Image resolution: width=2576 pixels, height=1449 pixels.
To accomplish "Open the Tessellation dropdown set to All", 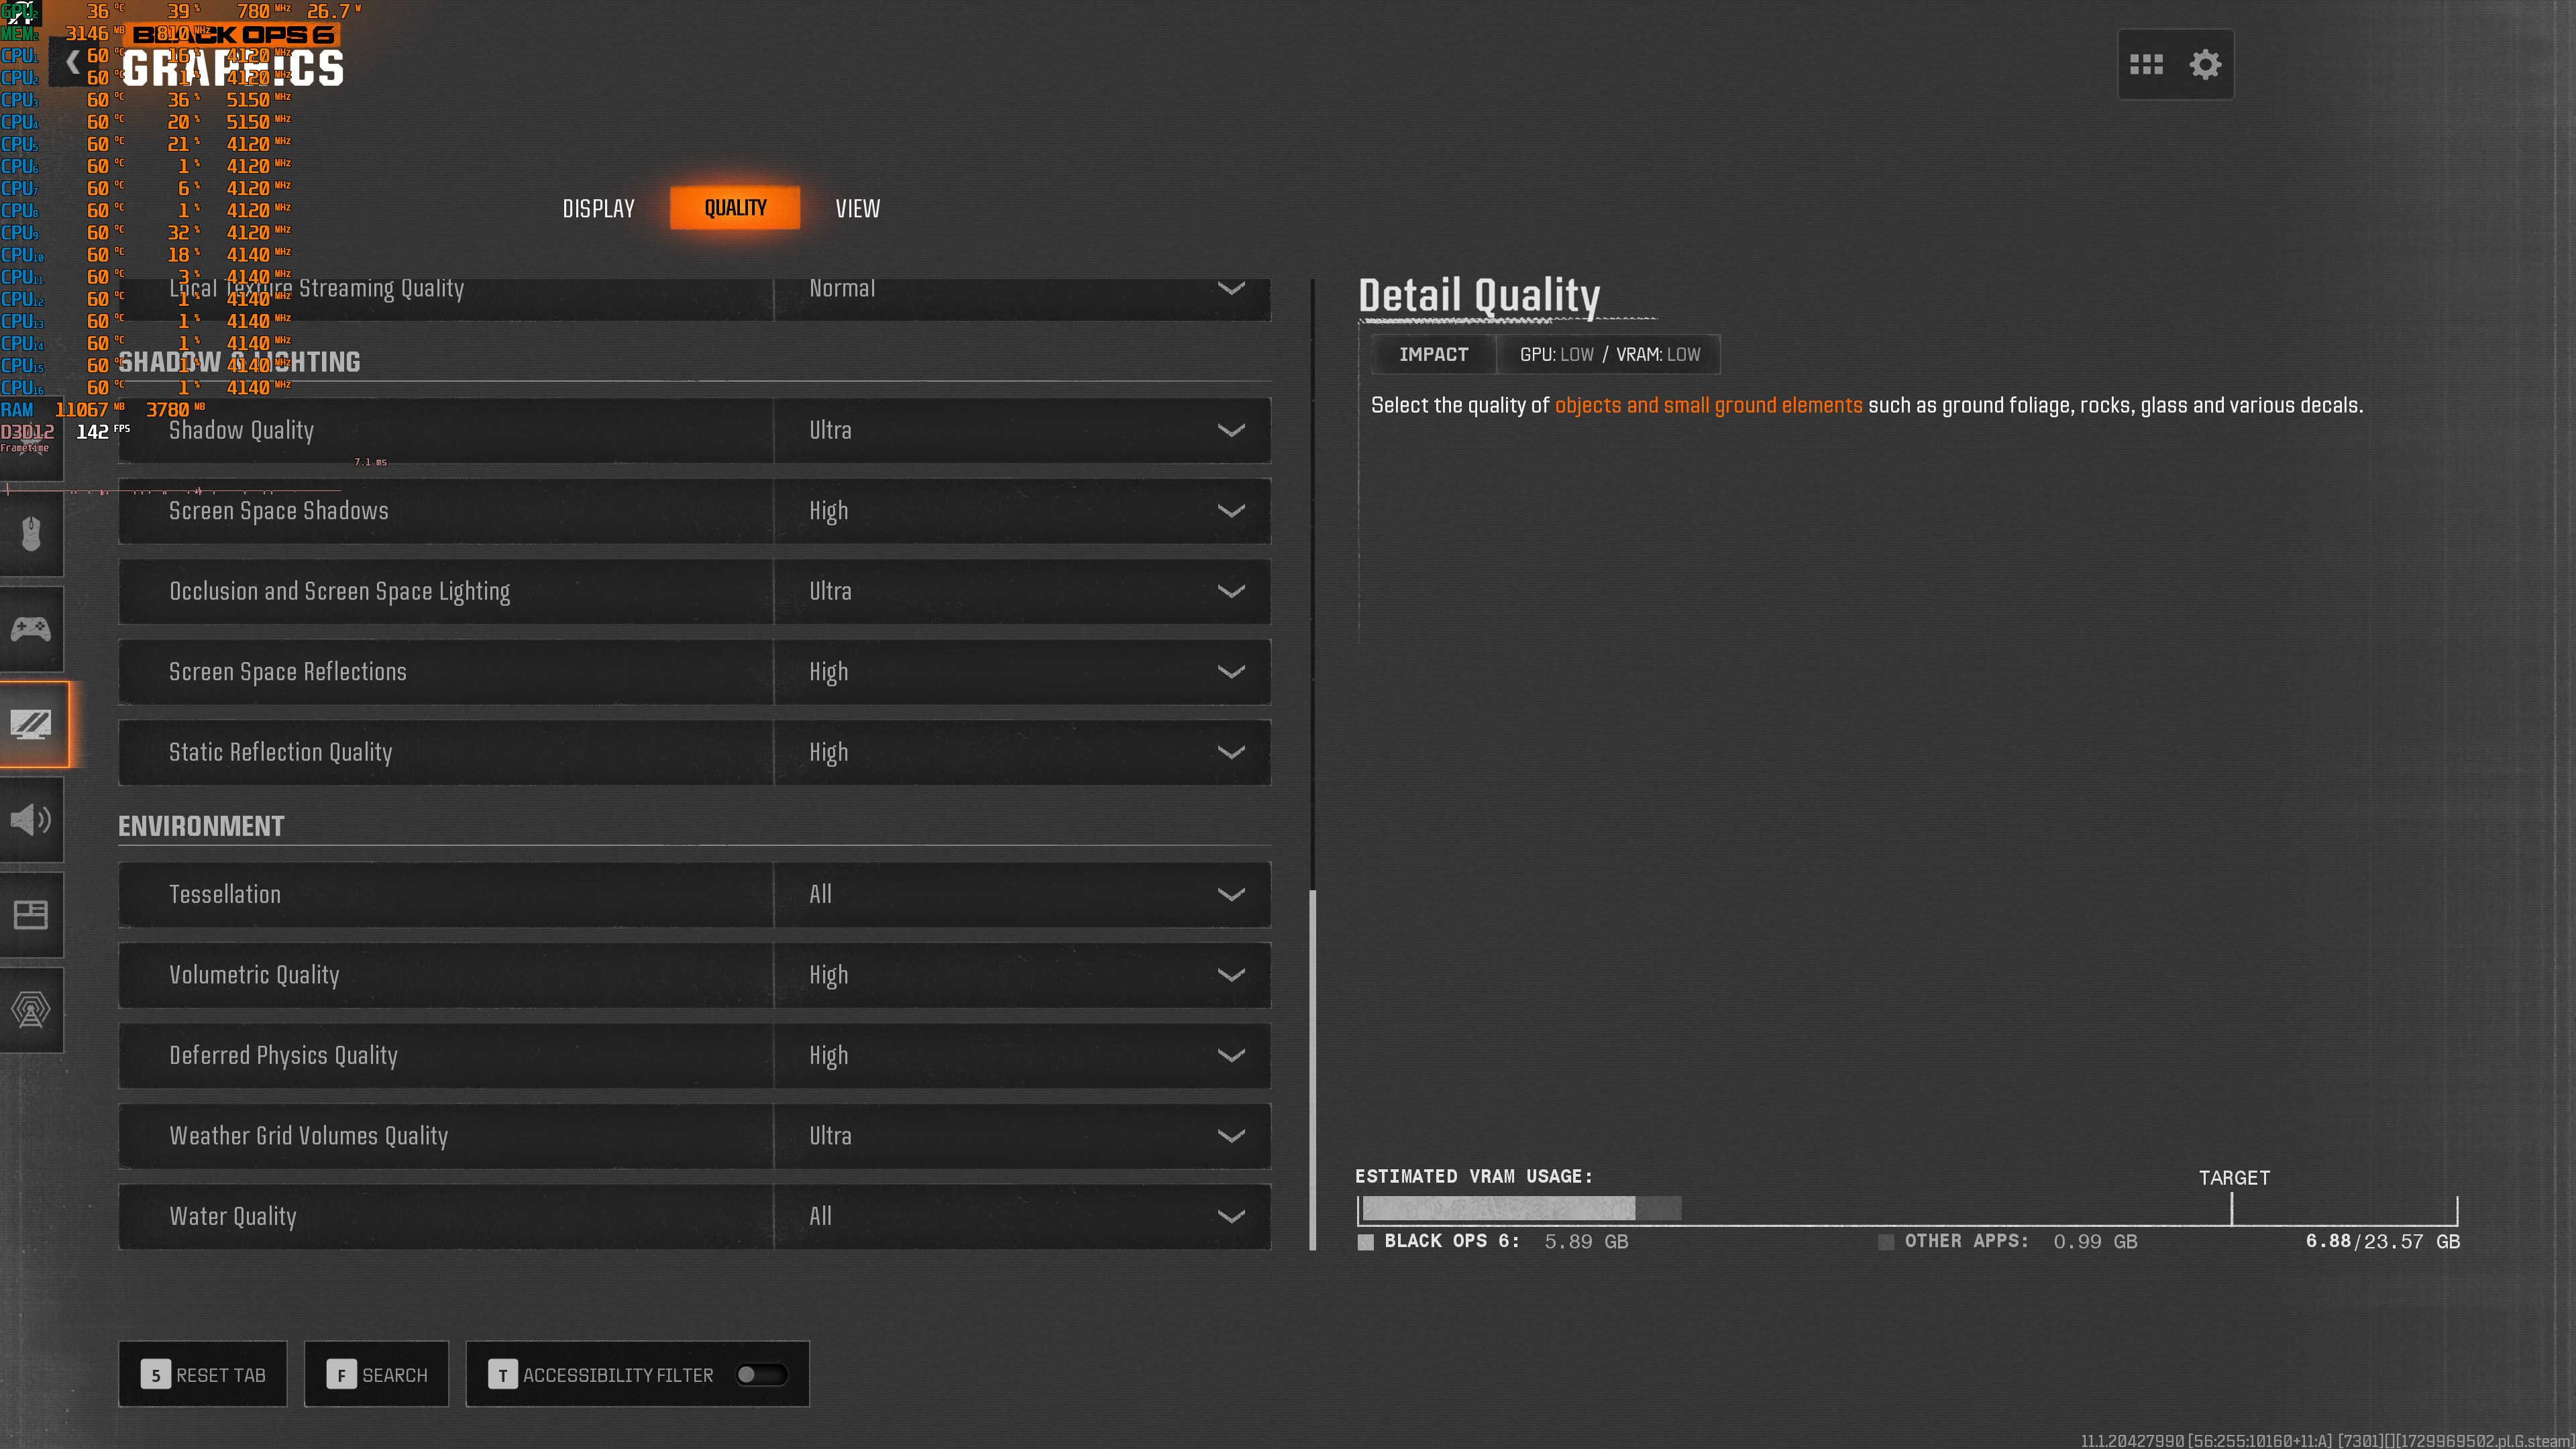I will 1021,895.
